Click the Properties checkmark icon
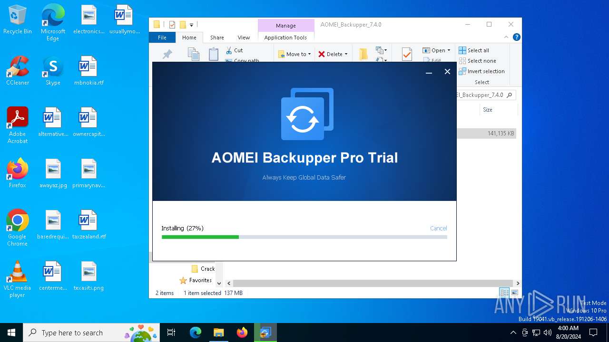Image resolution: width=609 pixels, height=342 pixels. pyautogui.click(x=407, y=54)
